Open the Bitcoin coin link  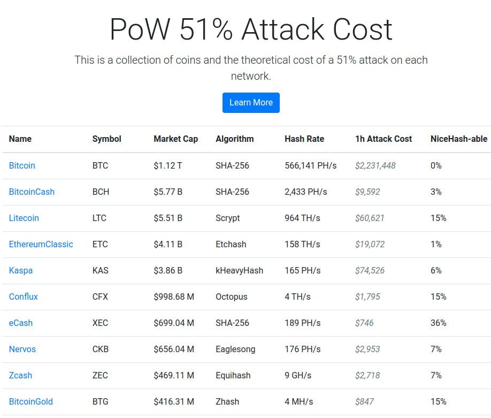(22, 166)
